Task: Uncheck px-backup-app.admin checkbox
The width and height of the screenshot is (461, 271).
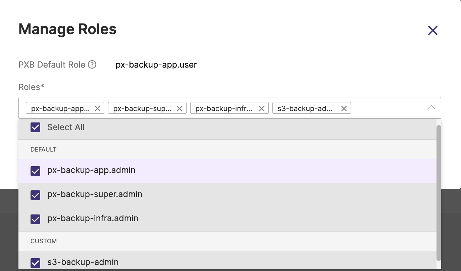Action: tap(36, 171)
